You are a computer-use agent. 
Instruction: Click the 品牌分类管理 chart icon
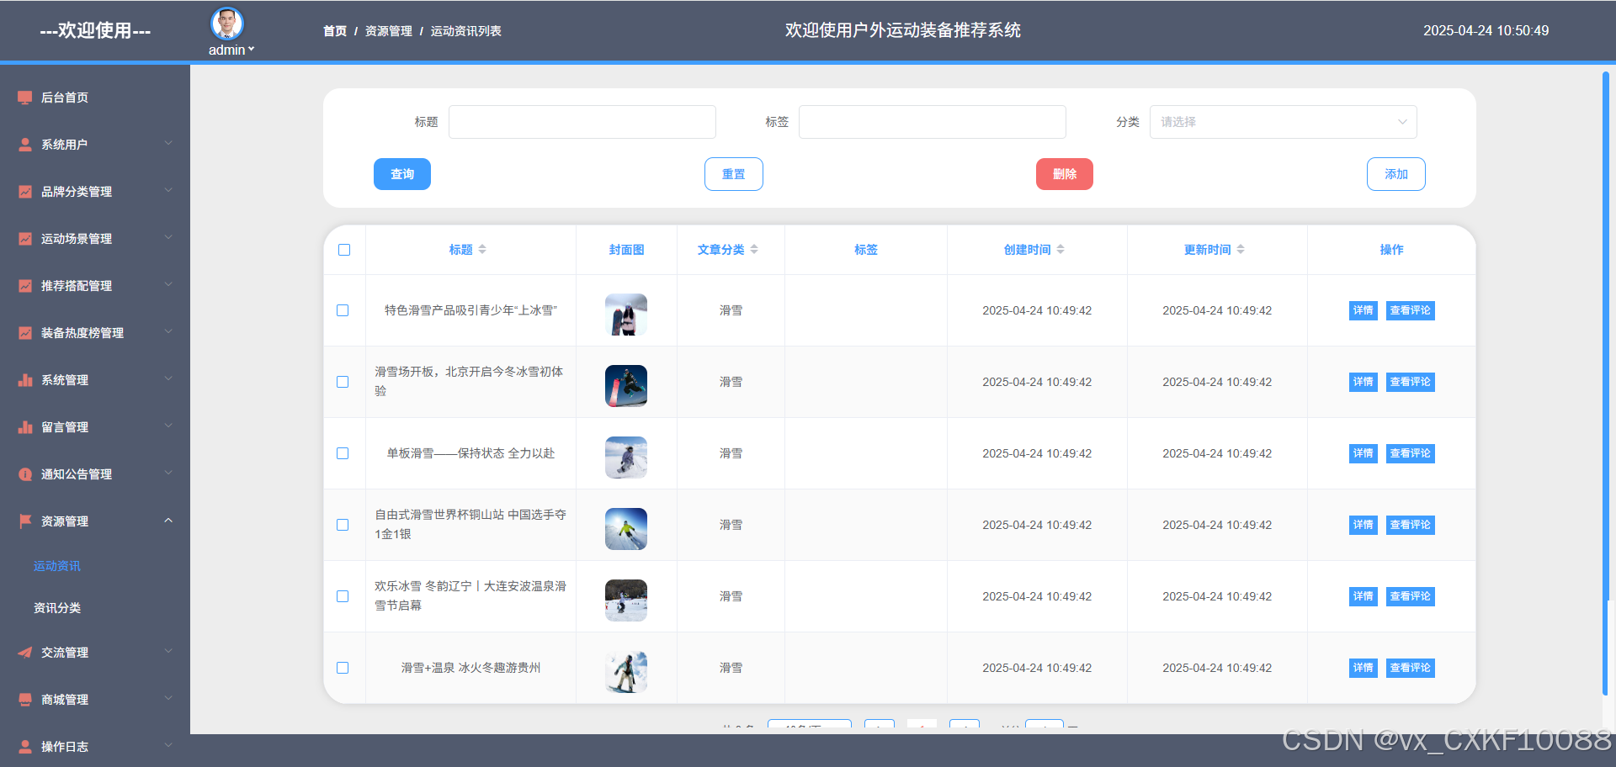point(25,192)
